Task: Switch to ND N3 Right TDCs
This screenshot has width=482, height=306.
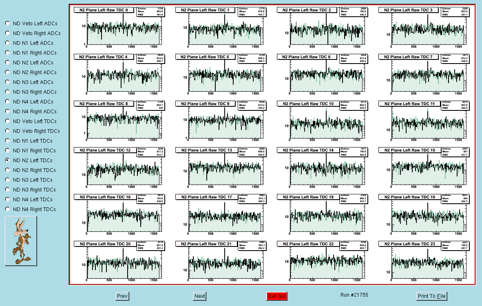Action: point(7,189)
